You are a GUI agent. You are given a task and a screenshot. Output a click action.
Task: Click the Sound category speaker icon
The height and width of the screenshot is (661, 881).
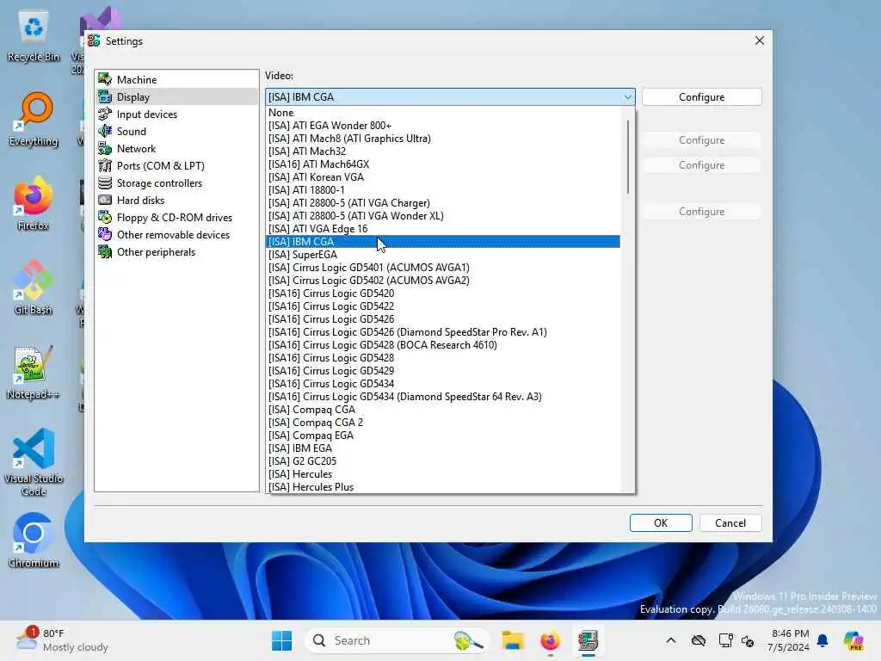coord(105,131)
